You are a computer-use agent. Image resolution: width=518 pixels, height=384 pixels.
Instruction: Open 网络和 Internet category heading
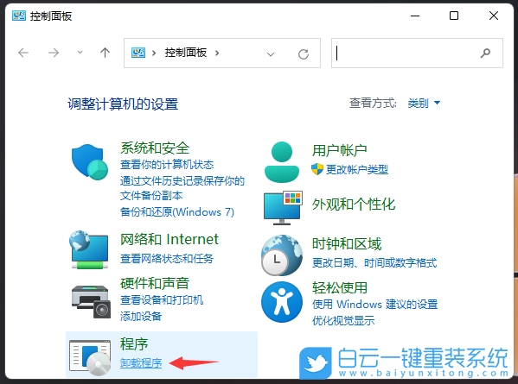click(x=169, y=239)
